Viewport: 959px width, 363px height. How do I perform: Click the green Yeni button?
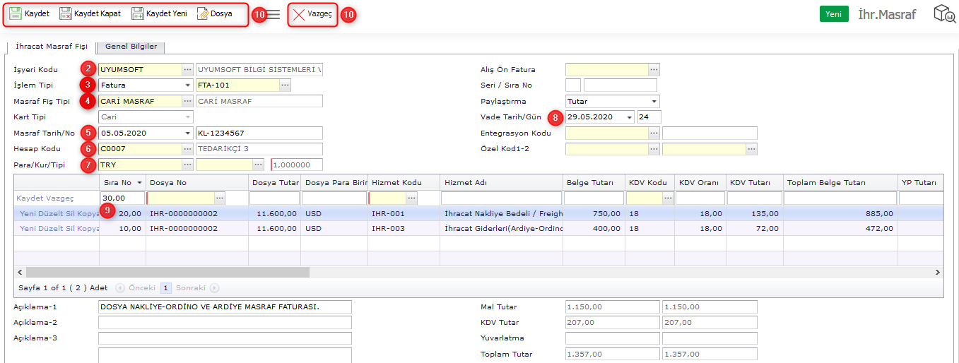coord(834,14)
